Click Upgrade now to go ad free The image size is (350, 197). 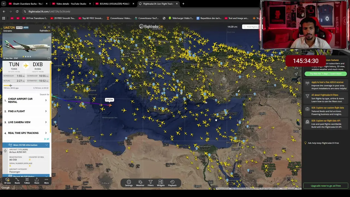326,186
